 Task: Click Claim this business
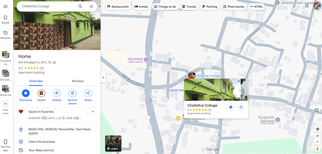click(x=42, y=142)
